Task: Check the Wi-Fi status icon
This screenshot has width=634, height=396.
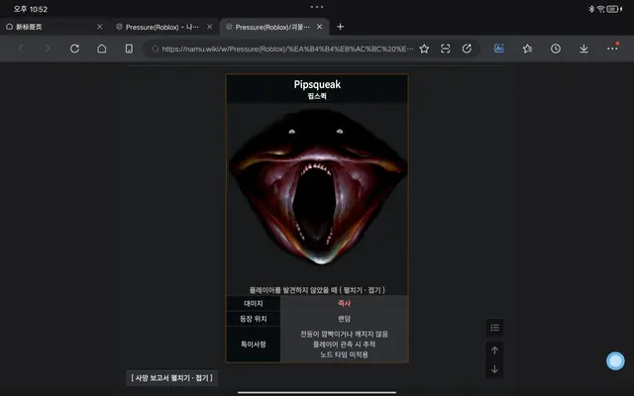Action: (x=601, y=9)
